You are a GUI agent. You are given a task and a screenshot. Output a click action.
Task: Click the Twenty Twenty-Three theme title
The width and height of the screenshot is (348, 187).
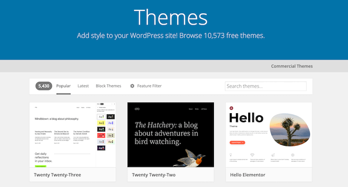pyautogui.click(x=57, y=175)
